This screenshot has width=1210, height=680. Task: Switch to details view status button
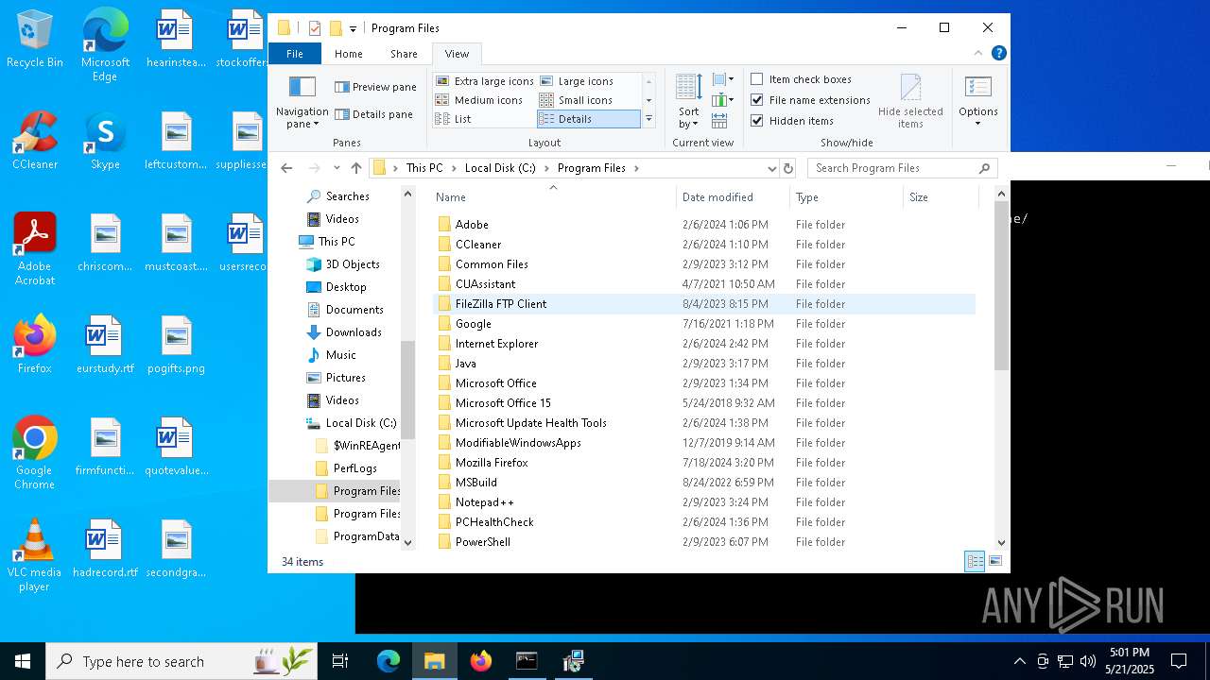click(975, 561)
